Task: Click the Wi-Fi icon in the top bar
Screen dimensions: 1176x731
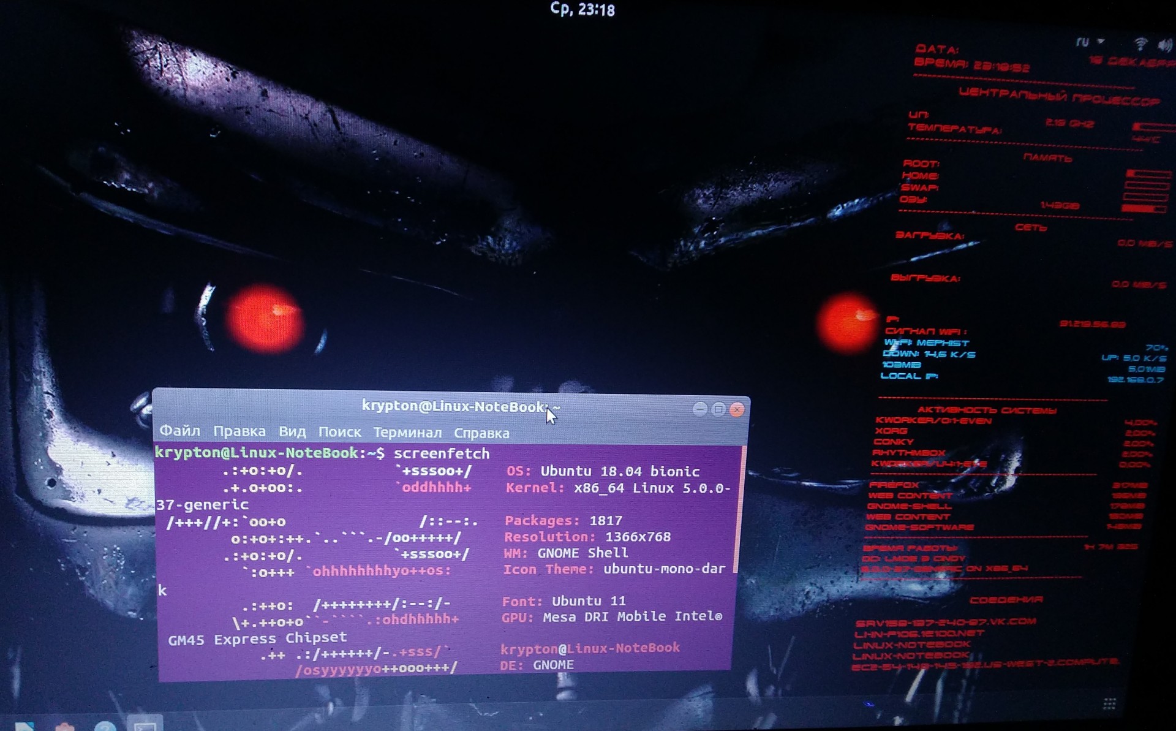Action: tap(1140, 44)
